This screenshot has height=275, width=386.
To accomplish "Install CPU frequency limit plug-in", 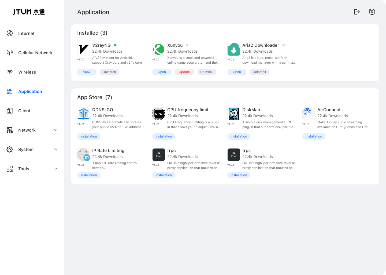I will click(164, 136).
